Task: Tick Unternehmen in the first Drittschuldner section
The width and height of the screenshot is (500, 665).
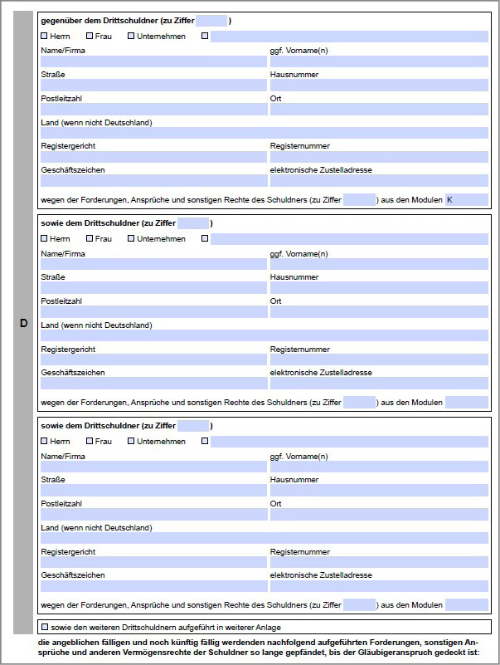Action: pyautogui.click(x=132, y=37)
